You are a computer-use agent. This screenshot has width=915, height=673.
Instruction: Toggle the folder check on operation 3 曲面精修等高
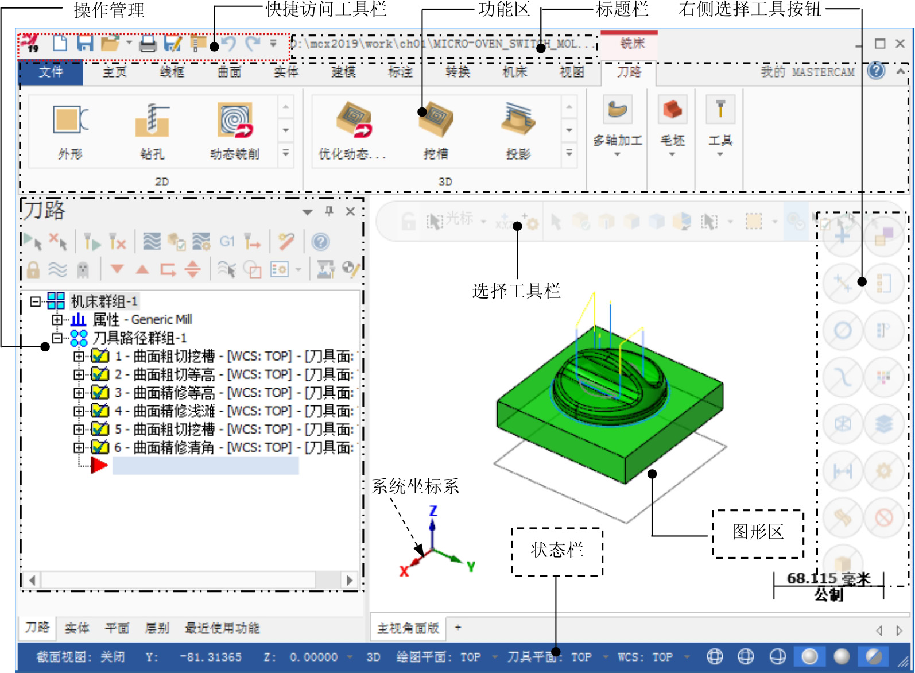(100, 393)
